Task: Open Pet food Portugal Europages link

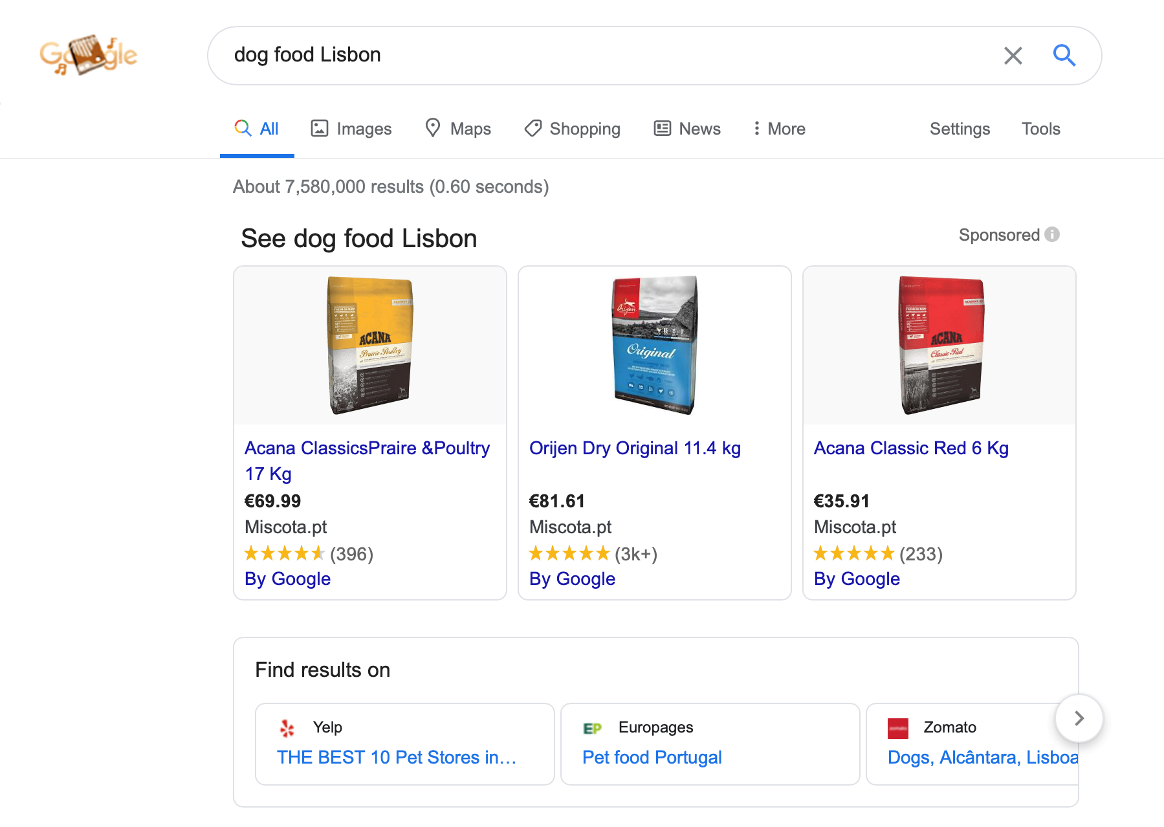Action: click(x=652, y=757)
